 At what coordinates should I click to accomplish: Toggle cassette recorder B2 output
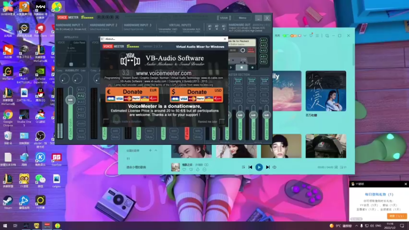[x=263, y=62]
